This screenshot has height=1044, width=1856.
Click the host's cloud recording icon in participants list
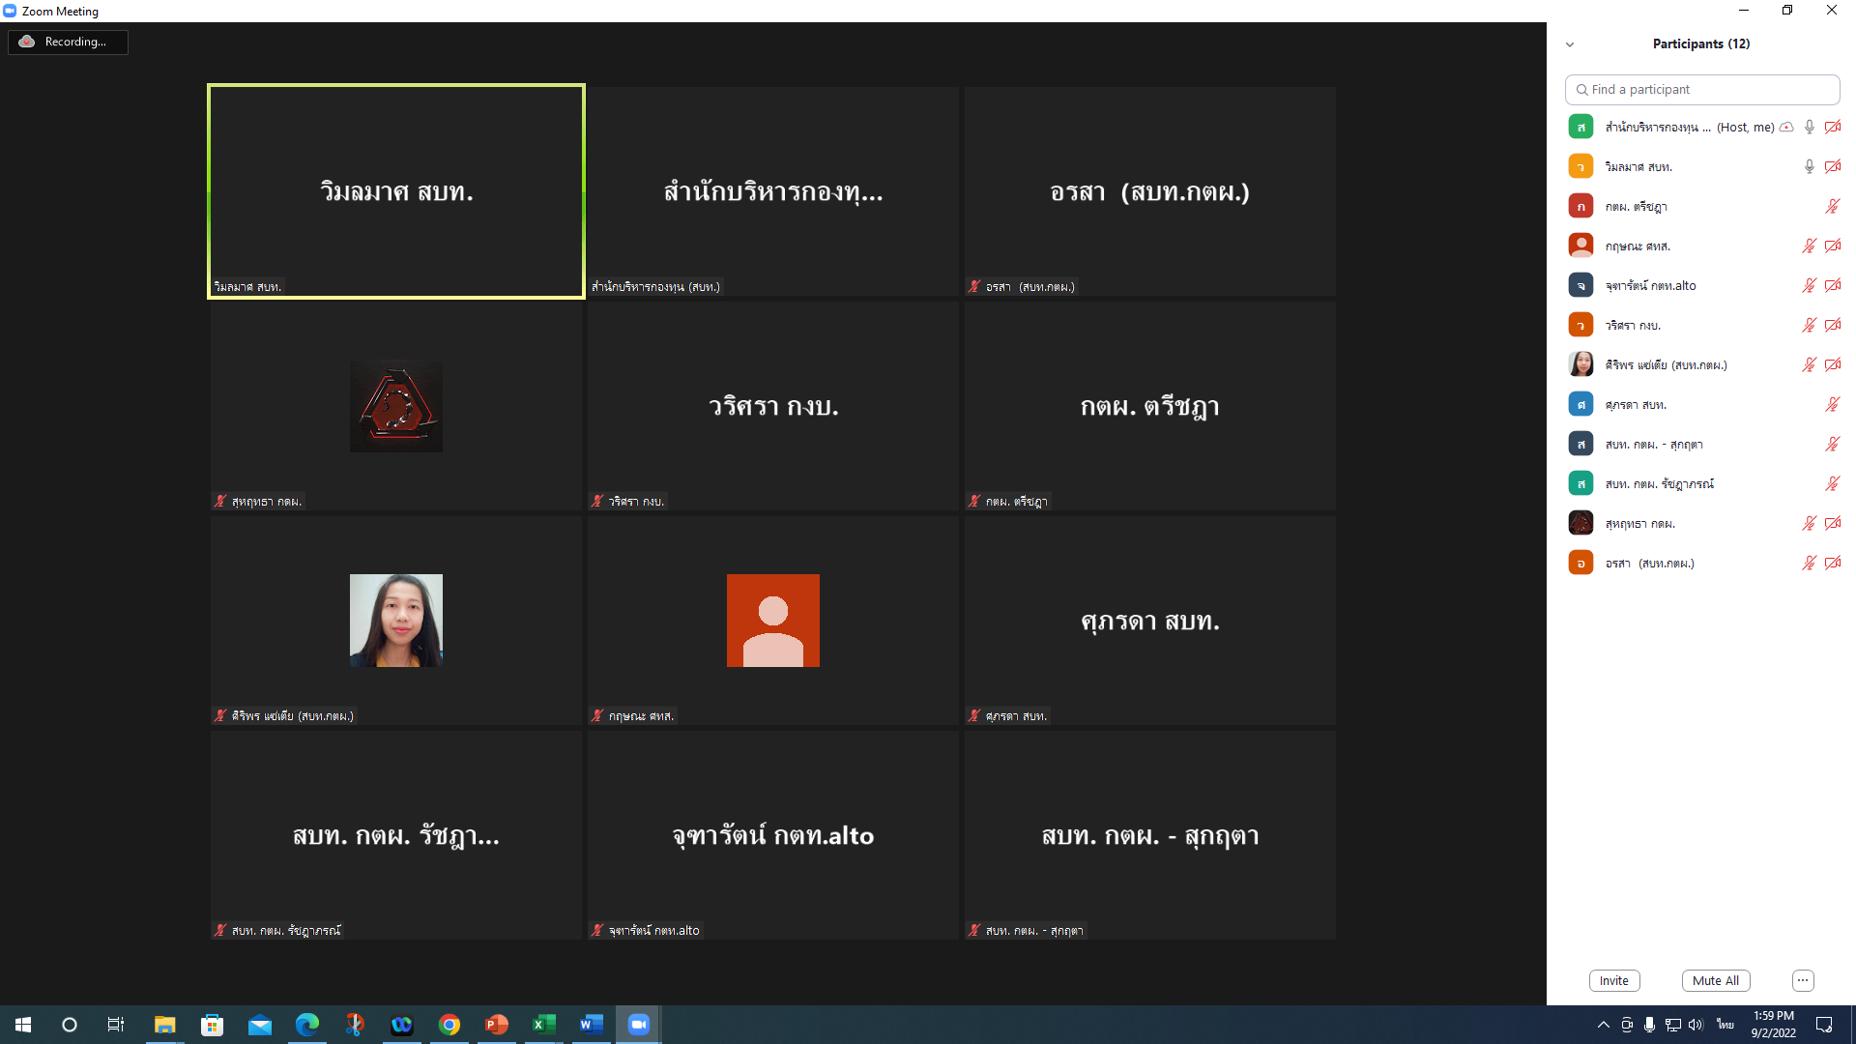click(1786, 127)
